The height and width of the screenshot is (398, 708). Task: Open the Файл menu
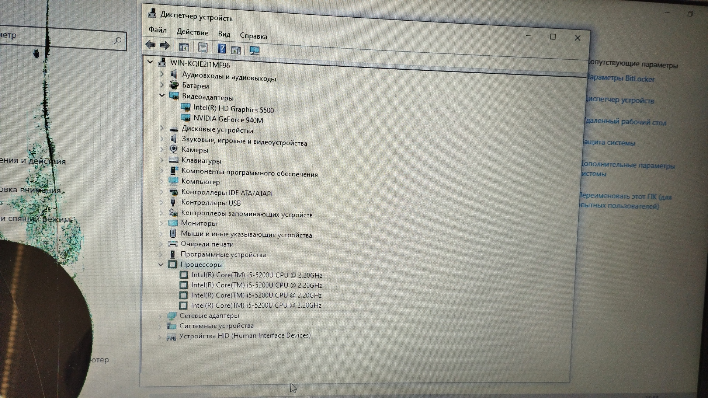pyautogui.click(x=157, y=30)
